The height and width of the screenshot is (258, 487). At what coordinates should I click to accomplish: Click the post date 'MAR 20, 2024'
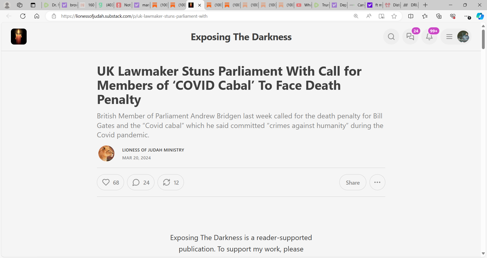click(x=136, y=158)
